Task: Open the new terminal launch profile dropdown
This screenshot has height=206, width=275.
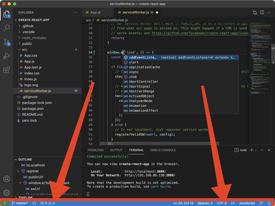Action: 256,150
